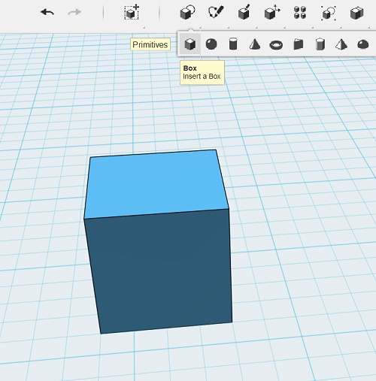Open the Construct tools menu
This screenshot has height=381, width=376.
click(x=244, y=12)
